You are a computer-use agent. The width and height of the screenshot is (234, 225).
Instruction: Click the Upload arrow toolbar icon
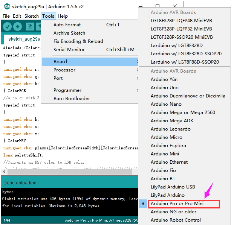[x=17, y=27]
